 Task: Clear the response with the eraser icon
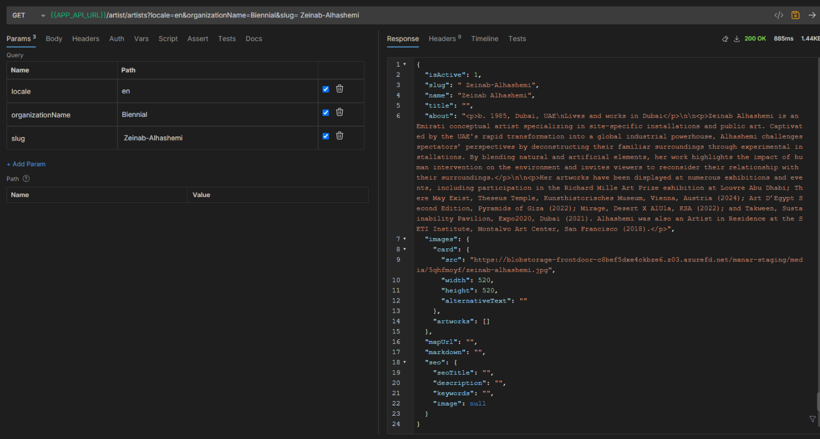coord(725,39)
